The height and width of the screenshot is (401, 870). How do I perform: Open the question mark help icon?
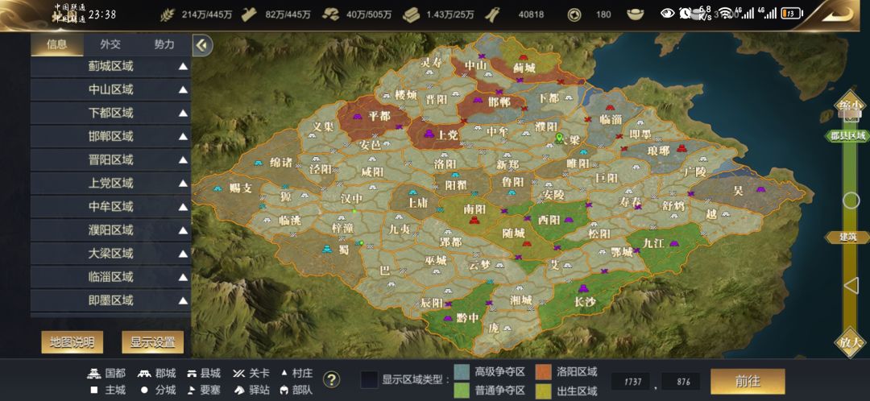tap(331, 379)
